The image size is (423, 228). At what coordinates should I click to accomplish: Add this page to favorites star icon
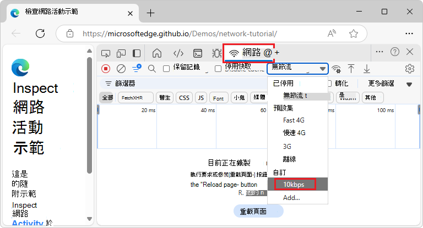pyautogui.click(x=354, y=34)
